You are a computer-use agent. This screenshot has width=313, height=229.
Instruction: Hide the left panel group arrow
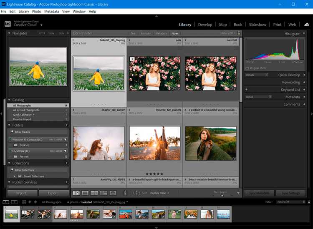click(x=1, y=114)
